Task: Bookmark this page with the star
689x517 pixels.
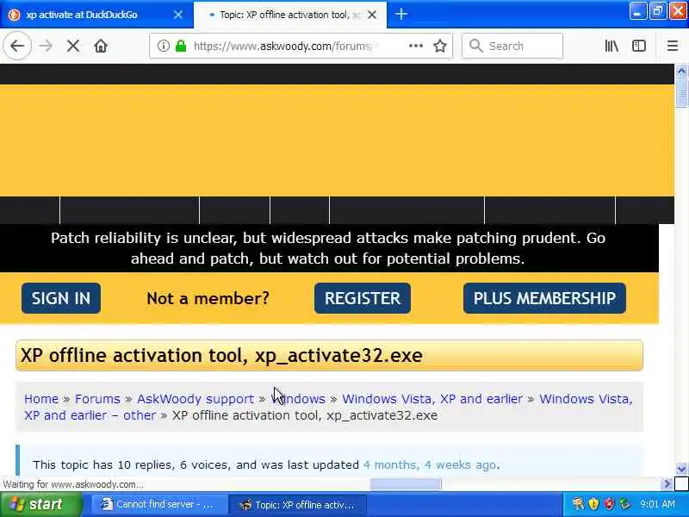Action: [x=440, y=46]
